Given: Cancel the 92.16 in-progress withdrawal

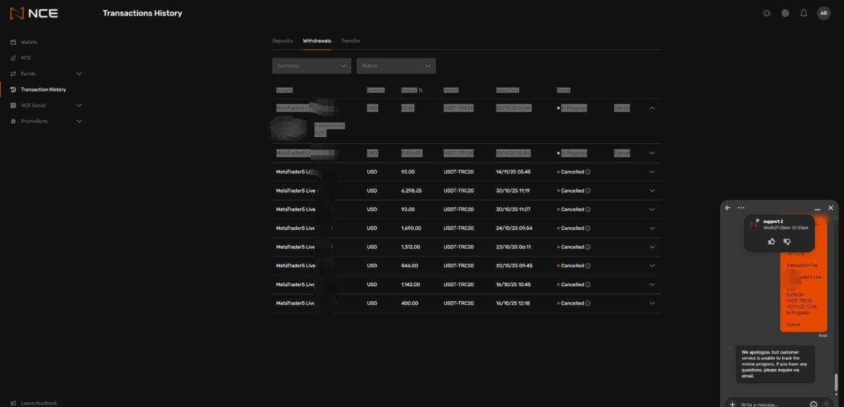Looking at the screenshot, I should tap(622, 108).
